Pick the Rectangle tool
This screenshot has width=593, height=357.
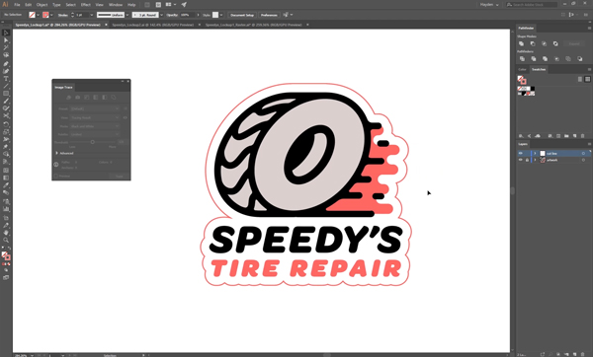pos(6,94)
